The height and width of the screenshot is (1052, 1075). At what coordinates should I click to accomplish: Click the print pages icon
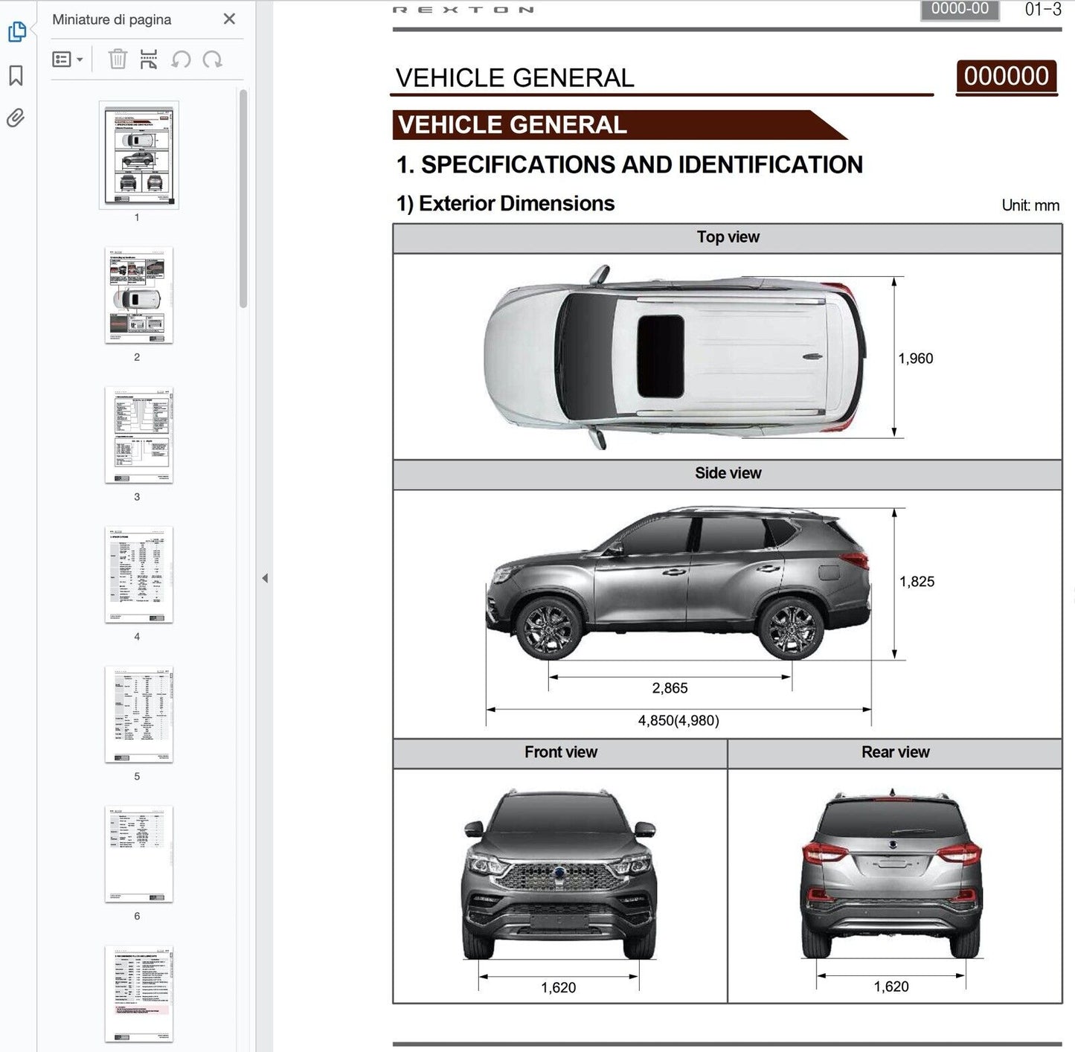point(149,60)
